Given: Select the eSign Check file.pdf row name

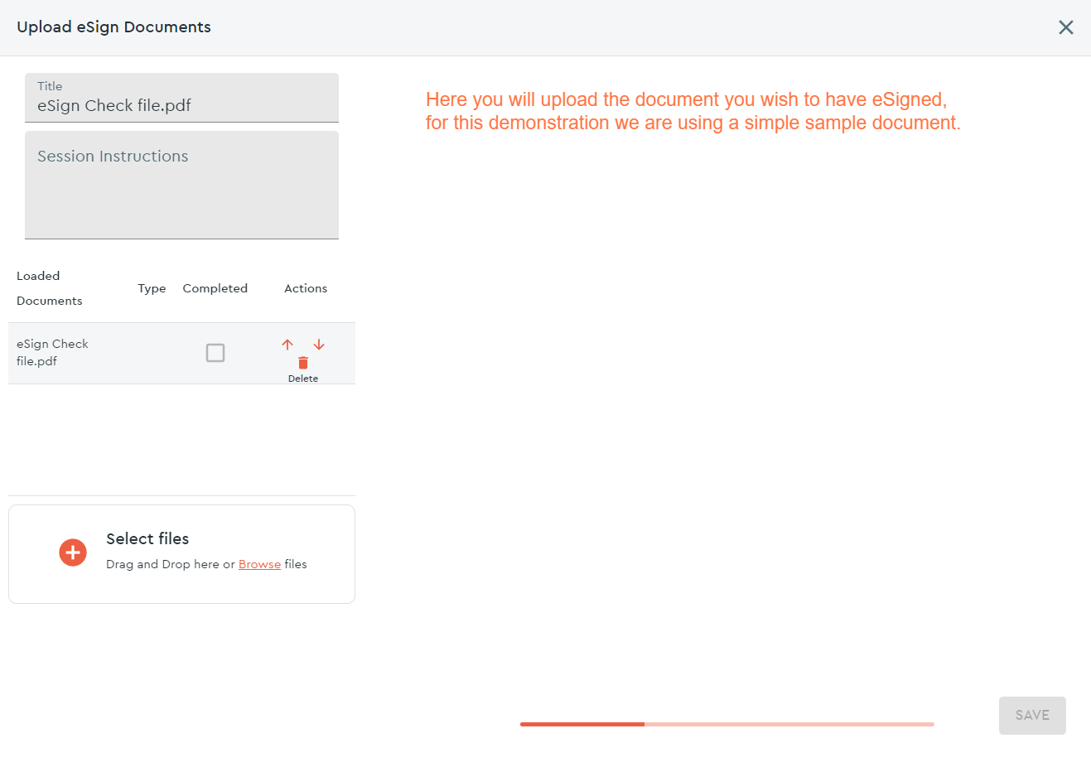Looking at the screenshot, I should click(x=52, y=353).
